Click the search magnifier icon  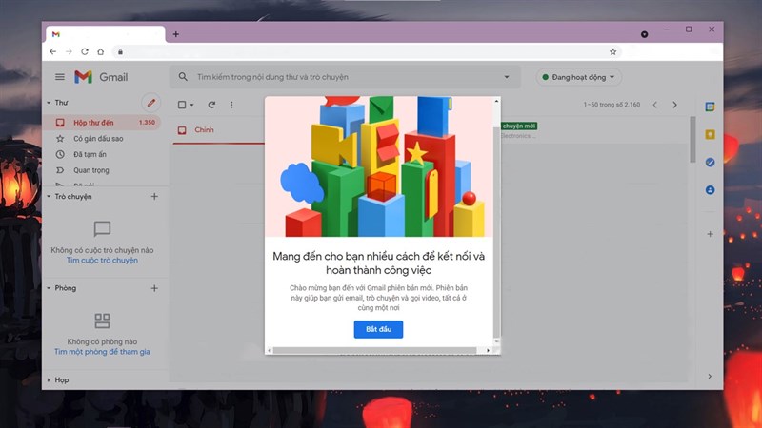(x=183, y=77)
